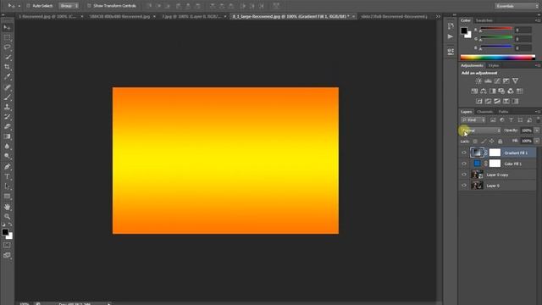The height and width of the screenshot is (305, 542).
Task: Select the Horizontal Type tool
Action: pyautogui.click(x=8, y=176)
